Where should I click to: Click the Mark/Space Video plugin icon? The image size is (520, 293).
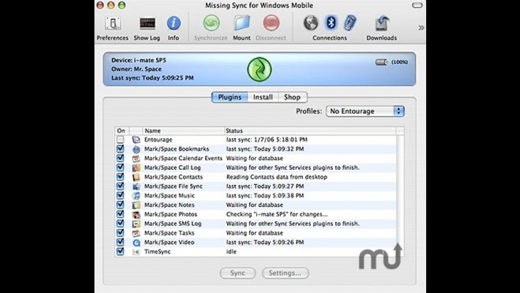click(136, 242)
